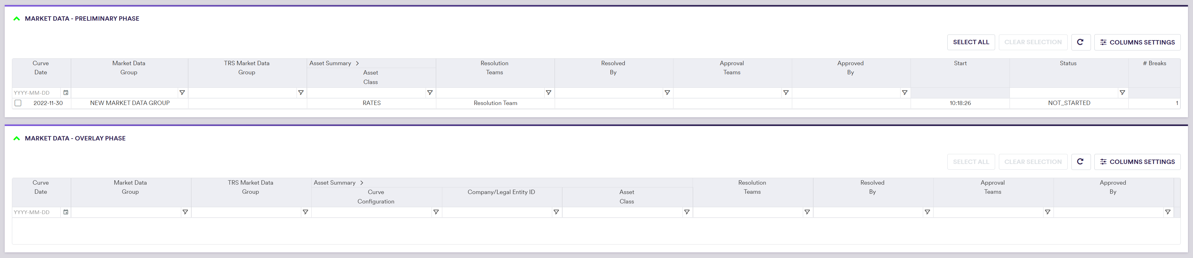
Task: Open Approved By filter in Overlay table
Action: click(1168, 212)
